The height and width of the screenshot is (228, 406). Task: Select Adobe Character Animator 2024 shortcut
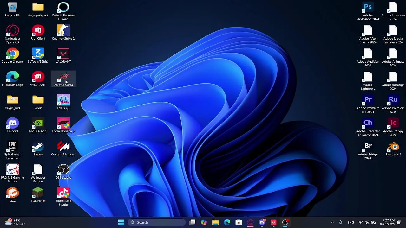pyautogui.click(x=368, y=127)
